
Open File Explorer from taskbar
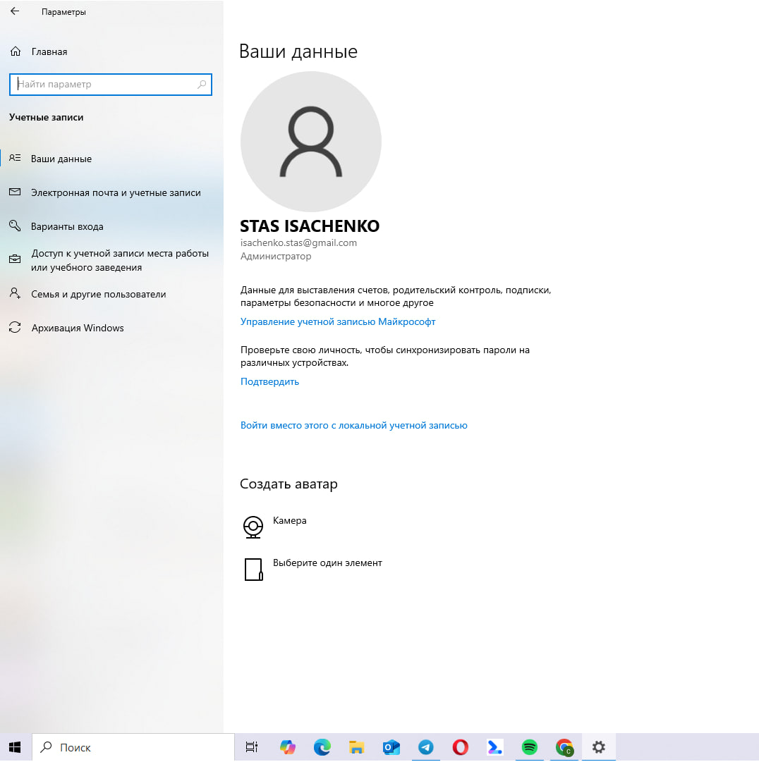click(356, 747)
